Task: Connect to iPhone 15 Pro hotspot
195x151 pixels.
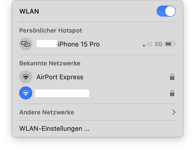Action: point(97,44)
